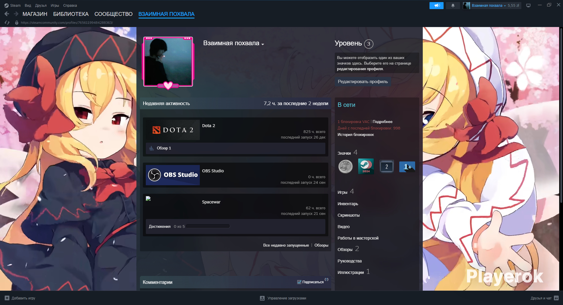
Task: Open the blue 1+ badge
Action: [x=407, y=167]
